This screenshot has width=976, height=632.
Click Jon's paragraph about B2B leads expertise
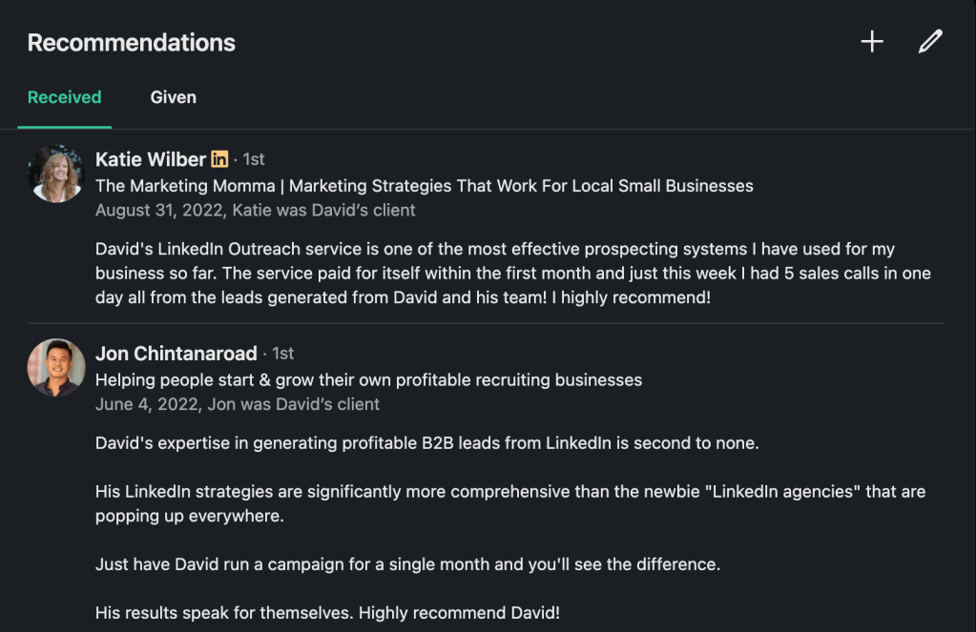click(x=426, y=443)
